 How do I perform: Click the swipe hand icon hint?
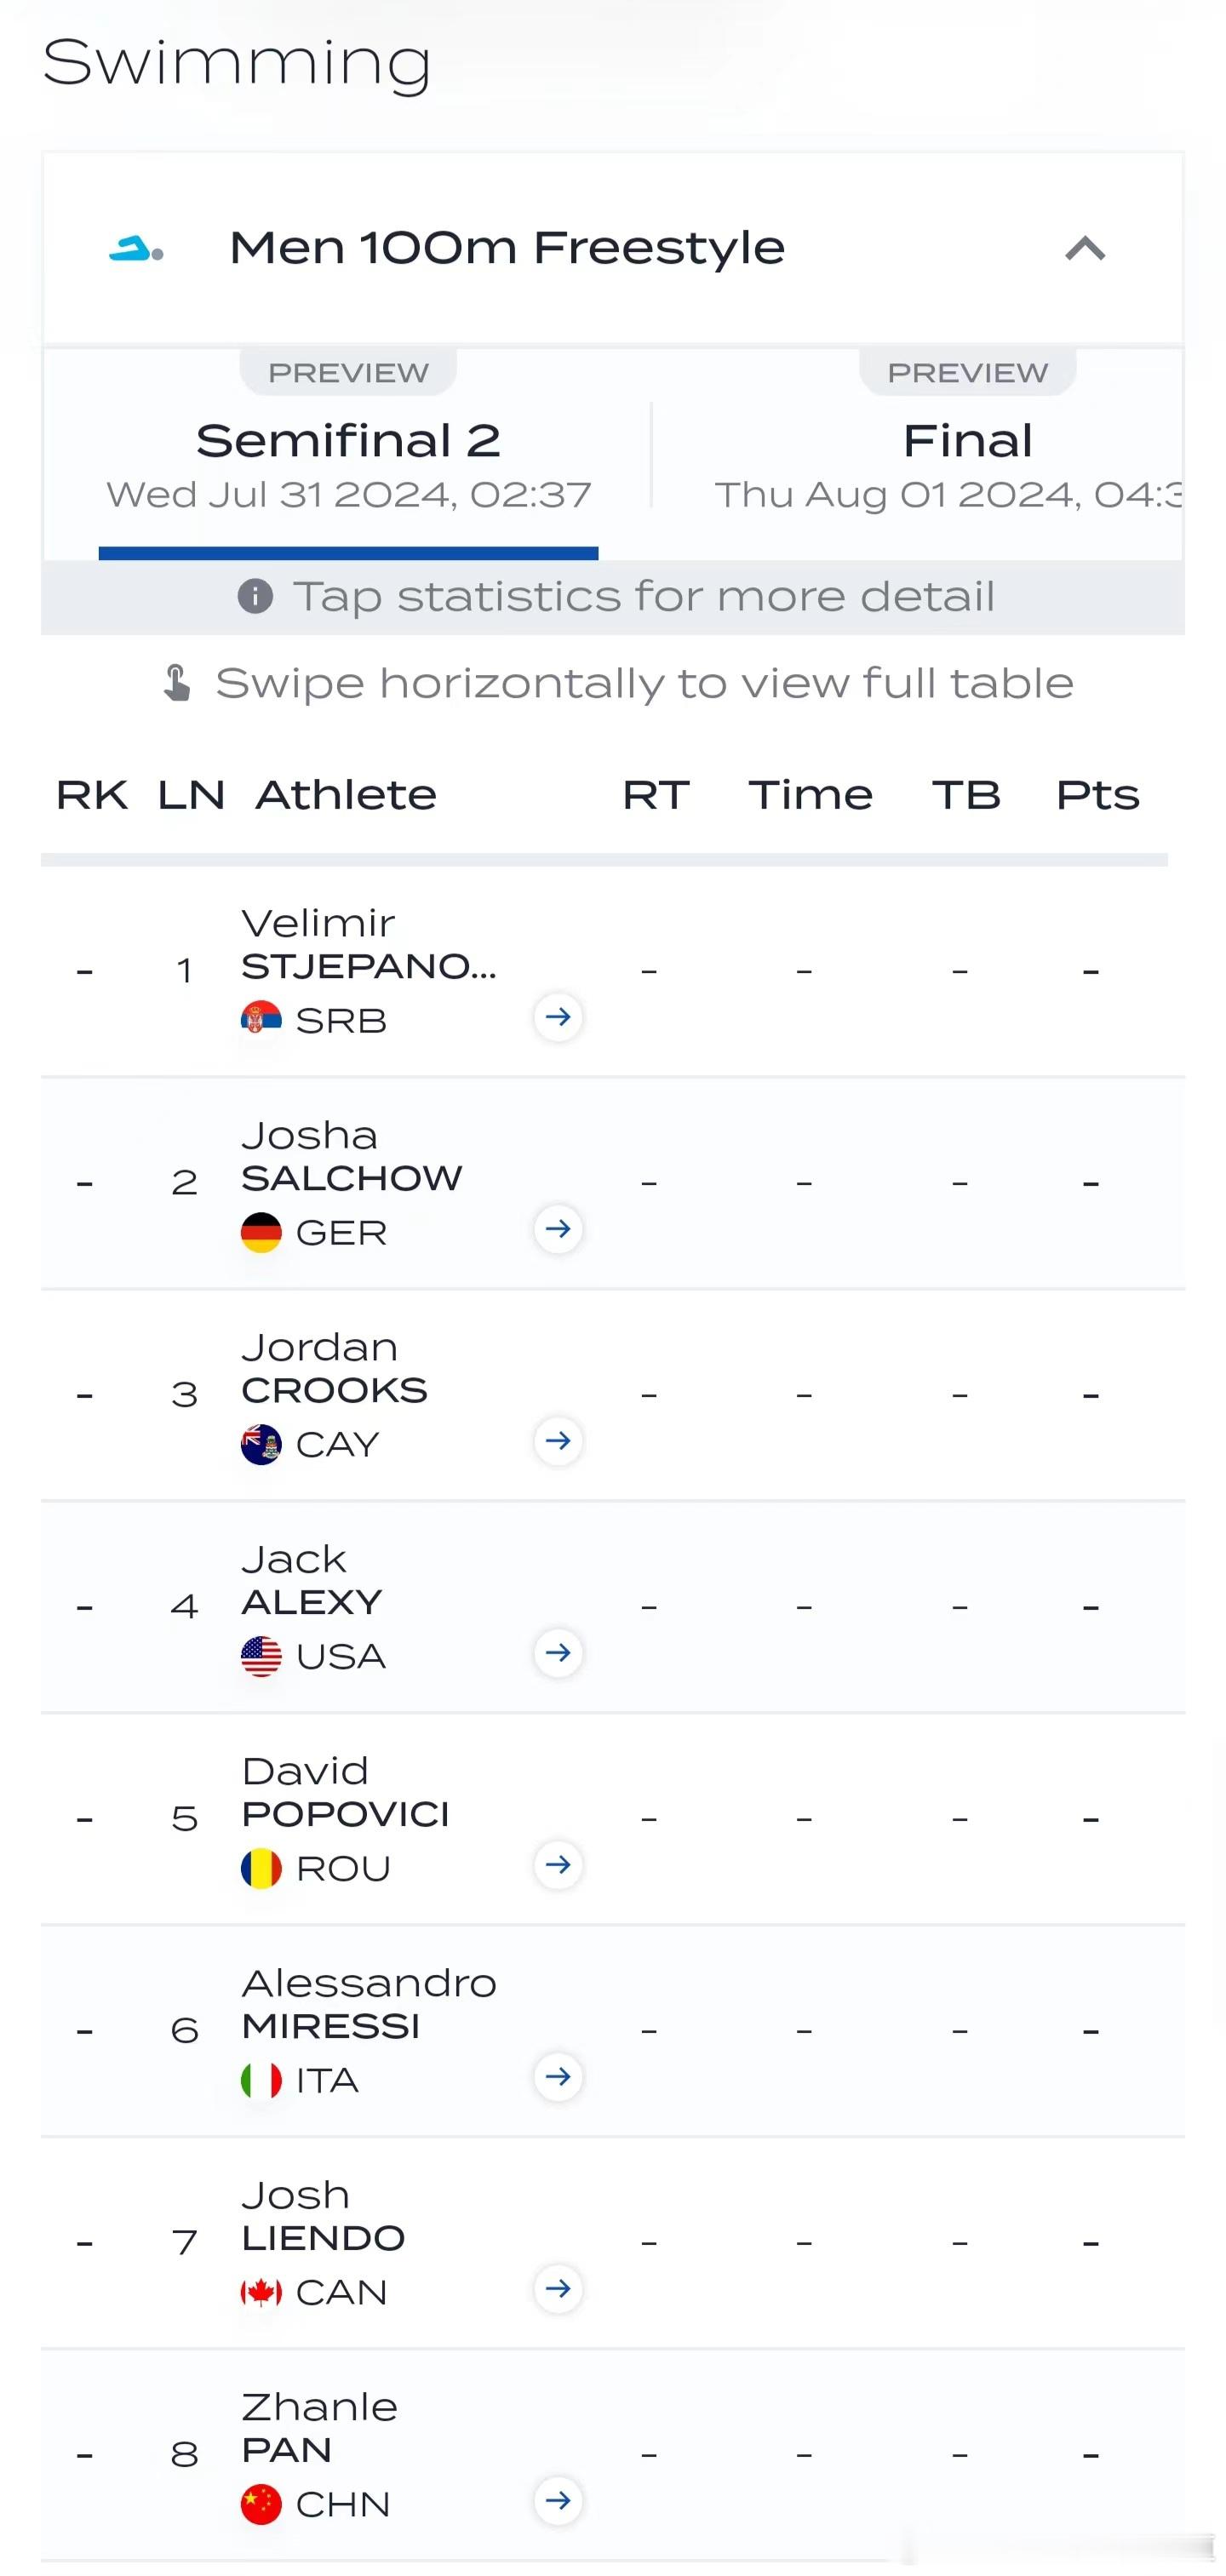(x=177, y=683)
